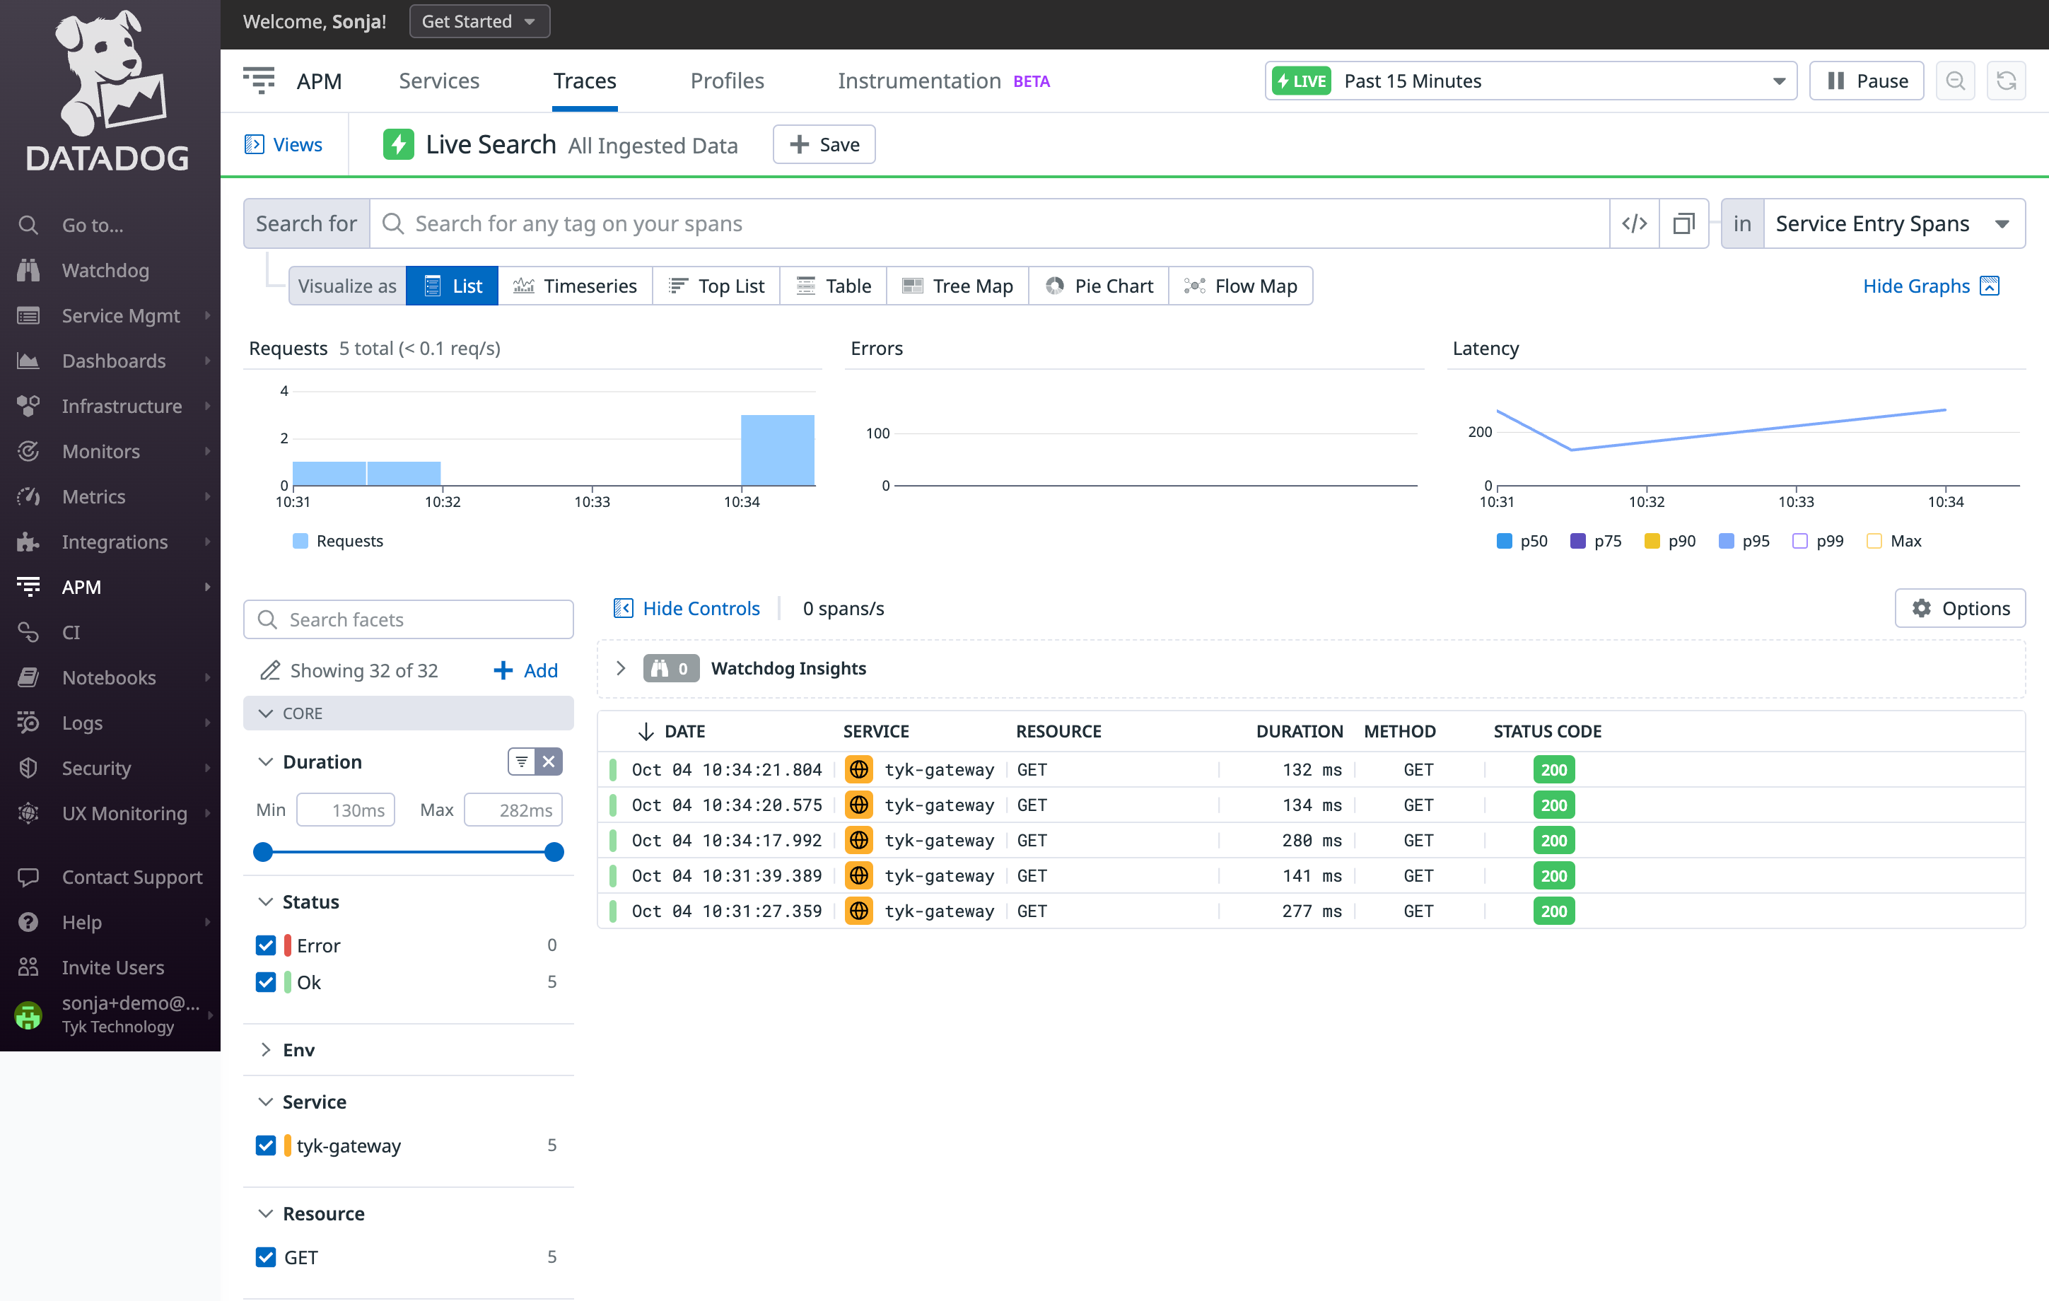Switch to the Profiles tab

tap(727, 80)
